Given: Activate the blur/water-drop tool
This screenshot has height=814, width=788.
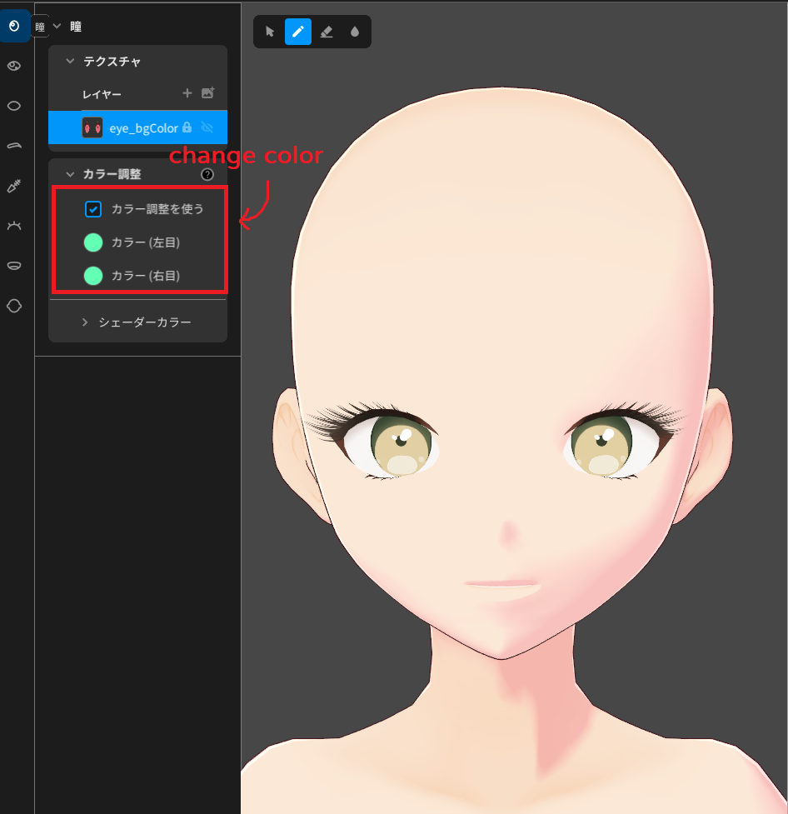Looking at the screenshot, I should [x=355, y=31].
